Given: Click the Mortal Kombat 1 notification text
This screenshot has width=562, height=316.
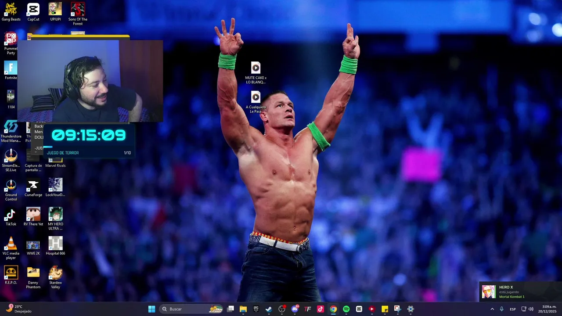Looking at the screenshot, I should click(512, 297).
